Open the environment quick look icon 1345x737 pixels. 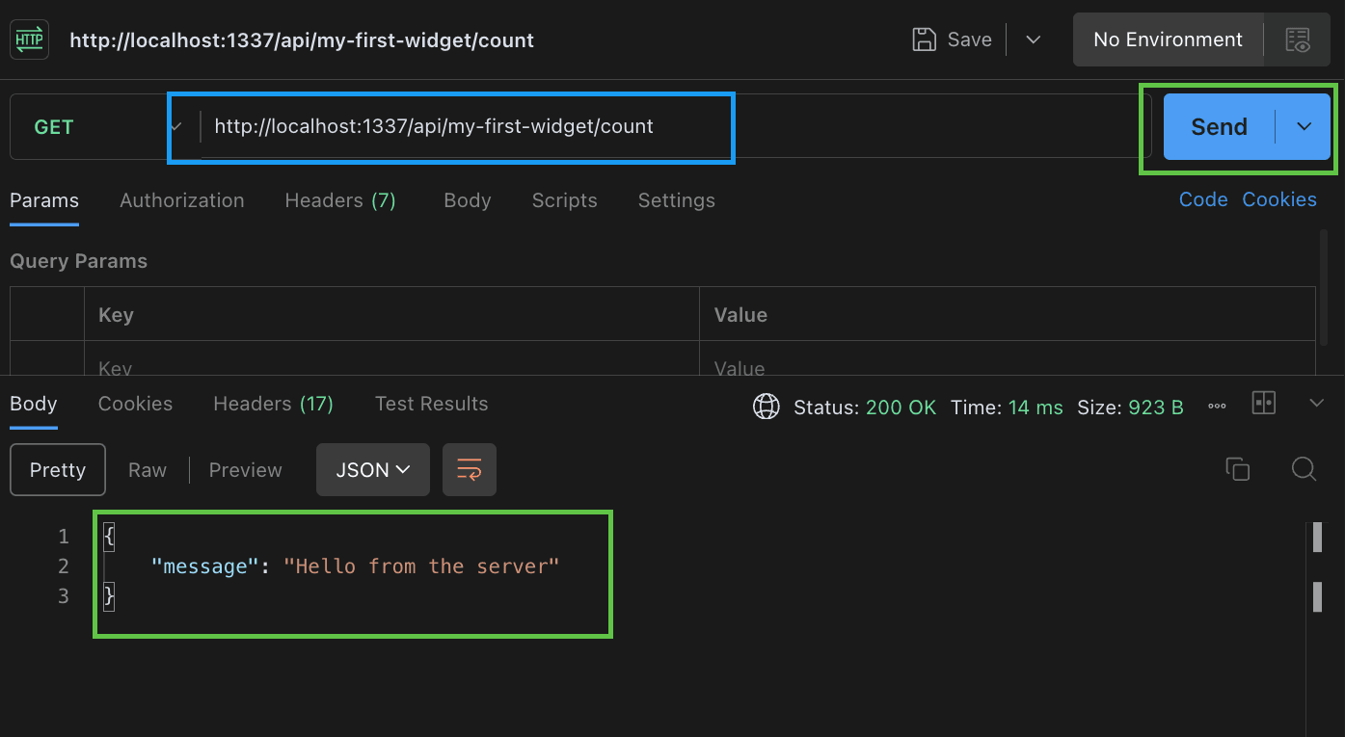point(1298,39)
